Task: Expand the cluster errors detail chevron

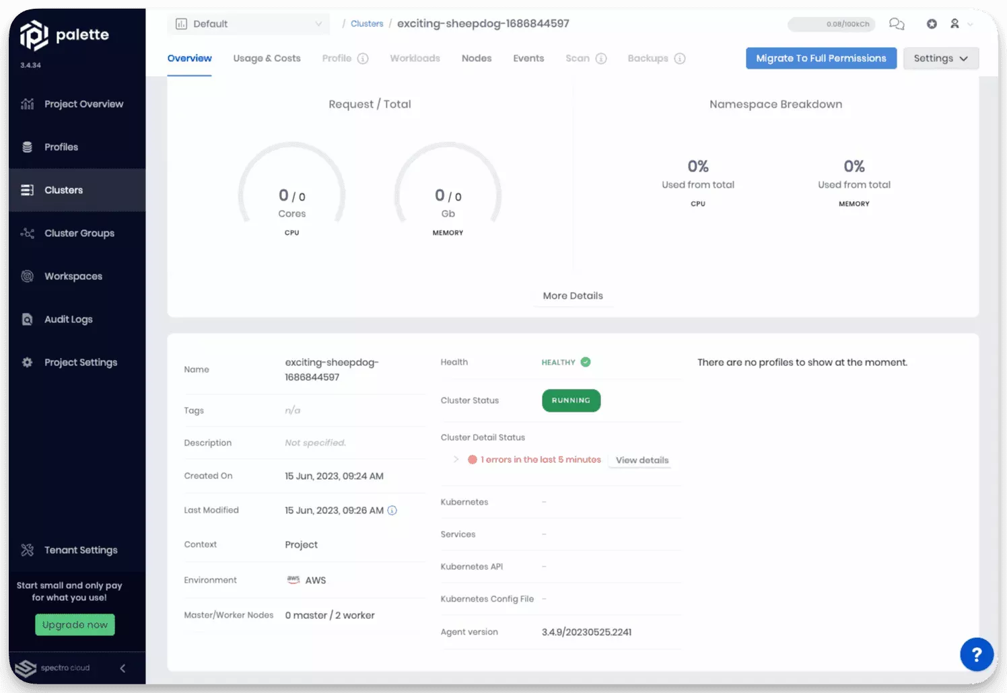Action: tap(455, 459)
